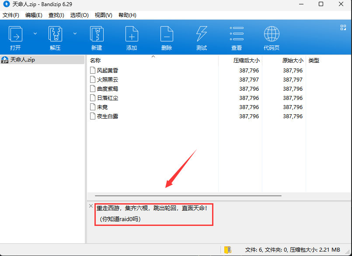Open the 选项(O) menu

click(x=79, y=15)
